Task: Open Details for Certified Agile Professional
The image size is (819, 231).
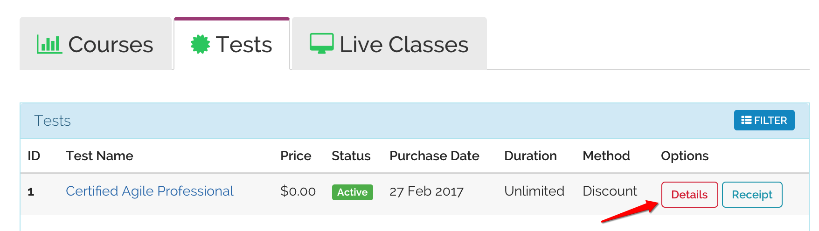Action: coord(689,195)
